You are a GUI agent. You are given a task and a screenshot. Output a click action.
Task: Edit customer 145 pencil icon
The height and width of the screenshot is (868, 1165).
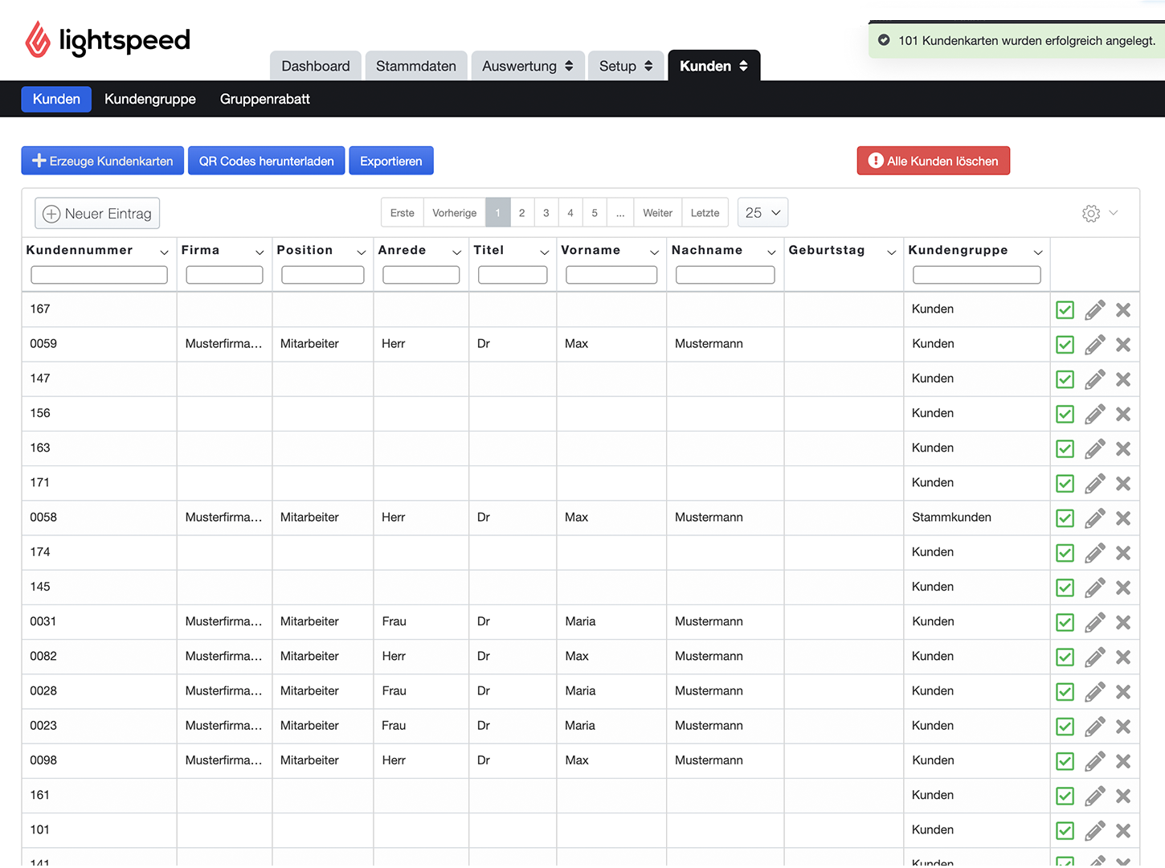pyautogui.click(x=1094, y=588)
